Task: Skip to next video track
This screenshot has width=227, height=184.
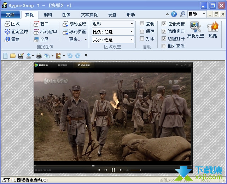Action: (x=121, y=170)
